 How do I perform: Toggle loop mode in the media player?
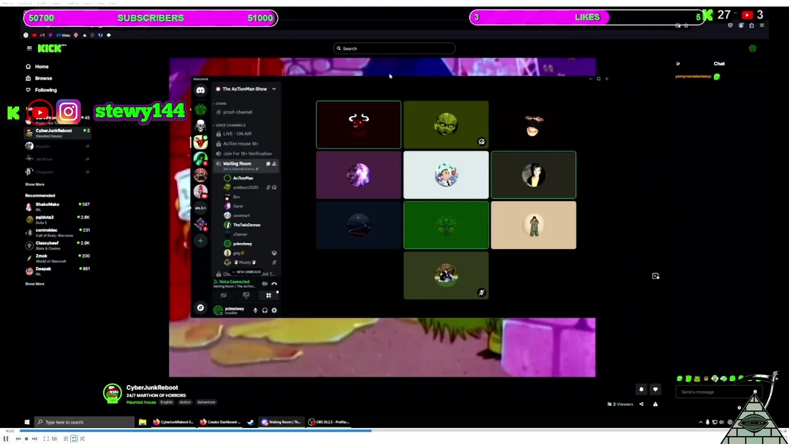click(x=74, y=438)
